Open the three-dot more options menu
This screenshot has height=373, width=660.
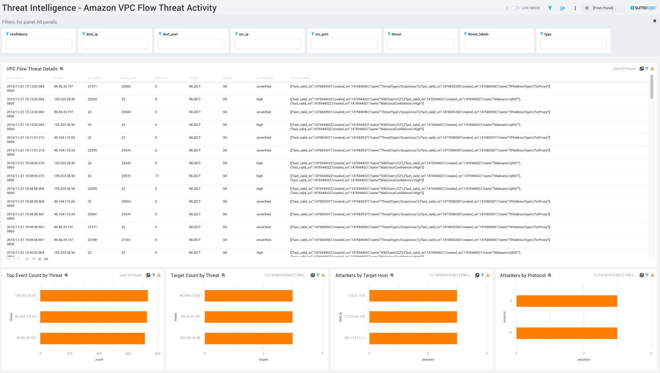point(575,8)
